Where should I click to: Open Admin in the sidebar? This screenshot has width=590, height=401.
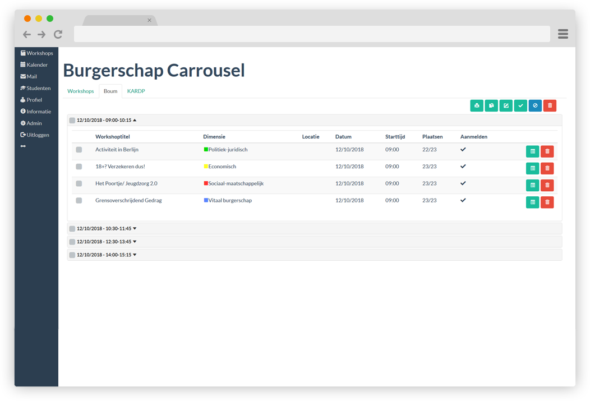31,123
